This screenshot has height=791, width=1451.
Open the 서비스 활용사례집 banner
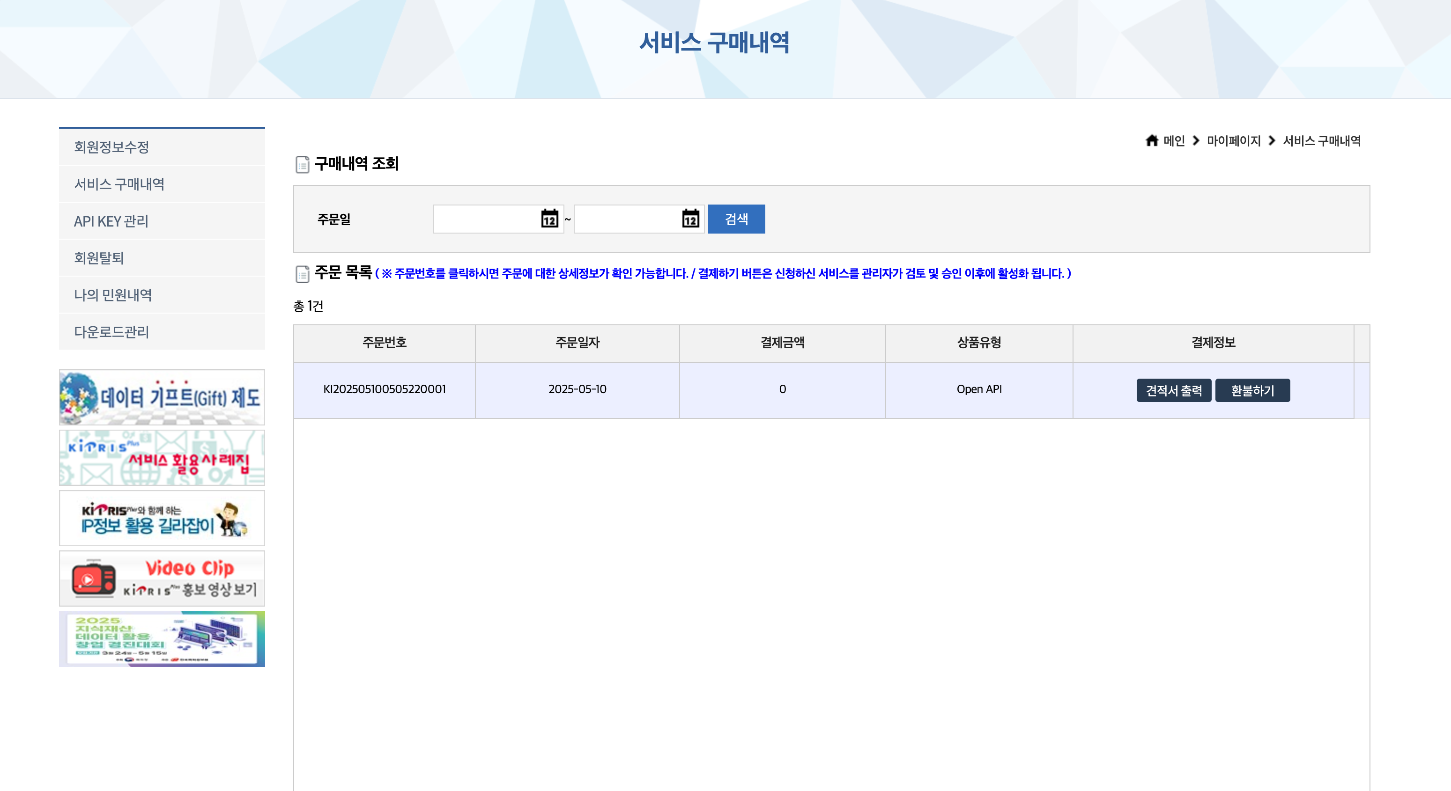162,457
